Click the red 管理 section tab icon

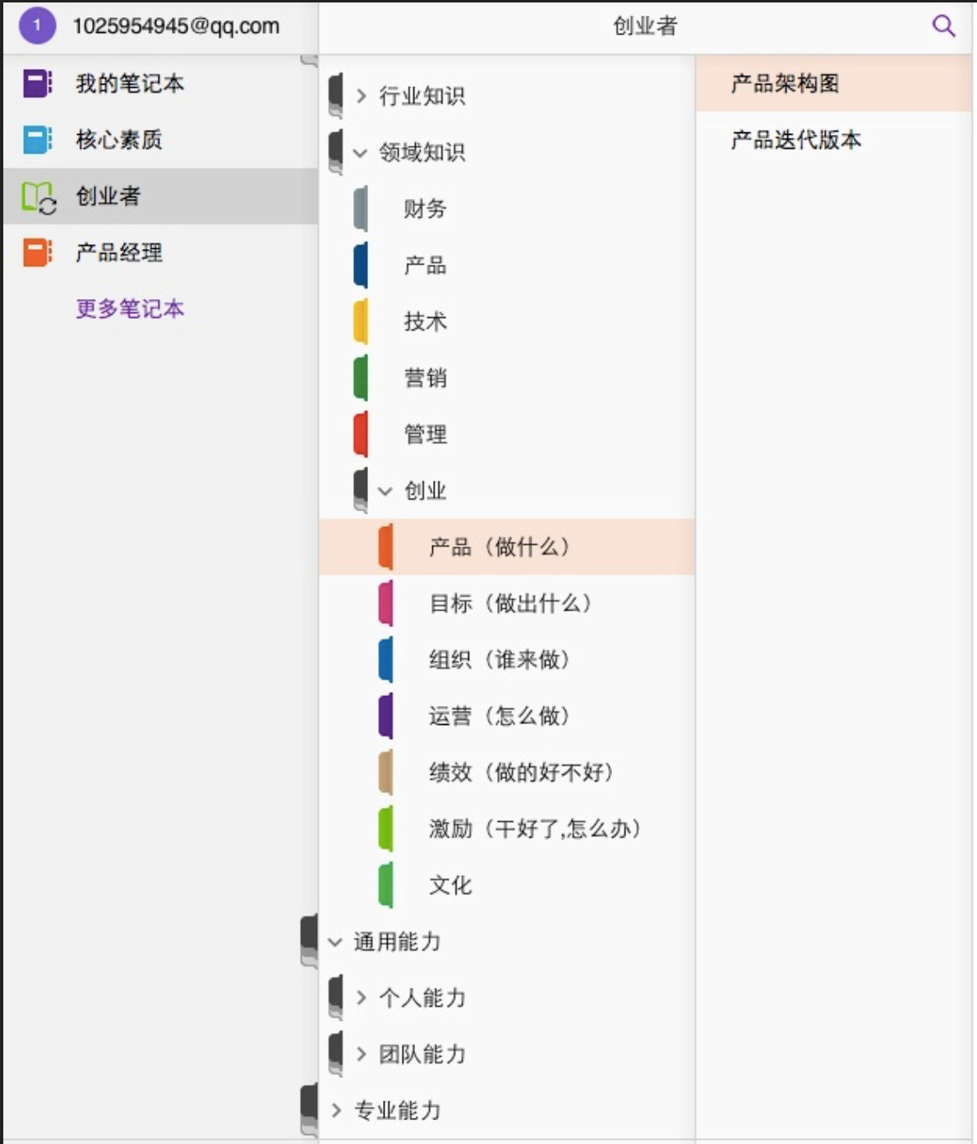point(361,434)
